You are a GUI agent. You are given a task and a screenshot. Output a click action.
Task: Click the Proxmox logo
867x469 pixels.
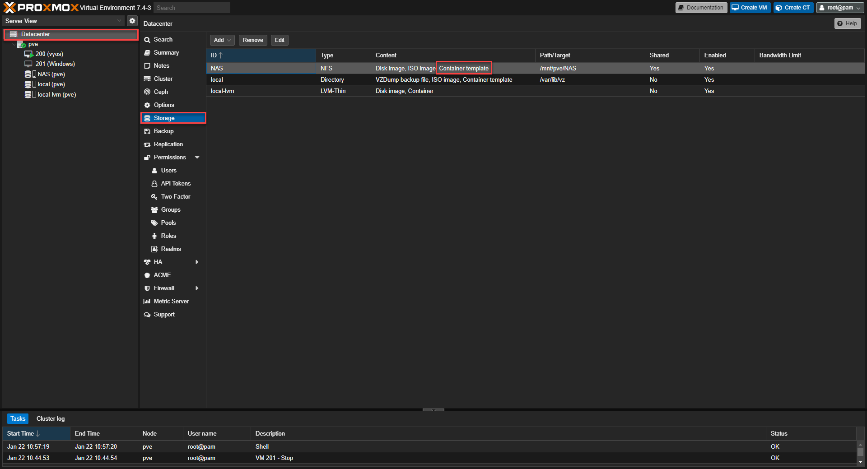[x=41, y=8]
